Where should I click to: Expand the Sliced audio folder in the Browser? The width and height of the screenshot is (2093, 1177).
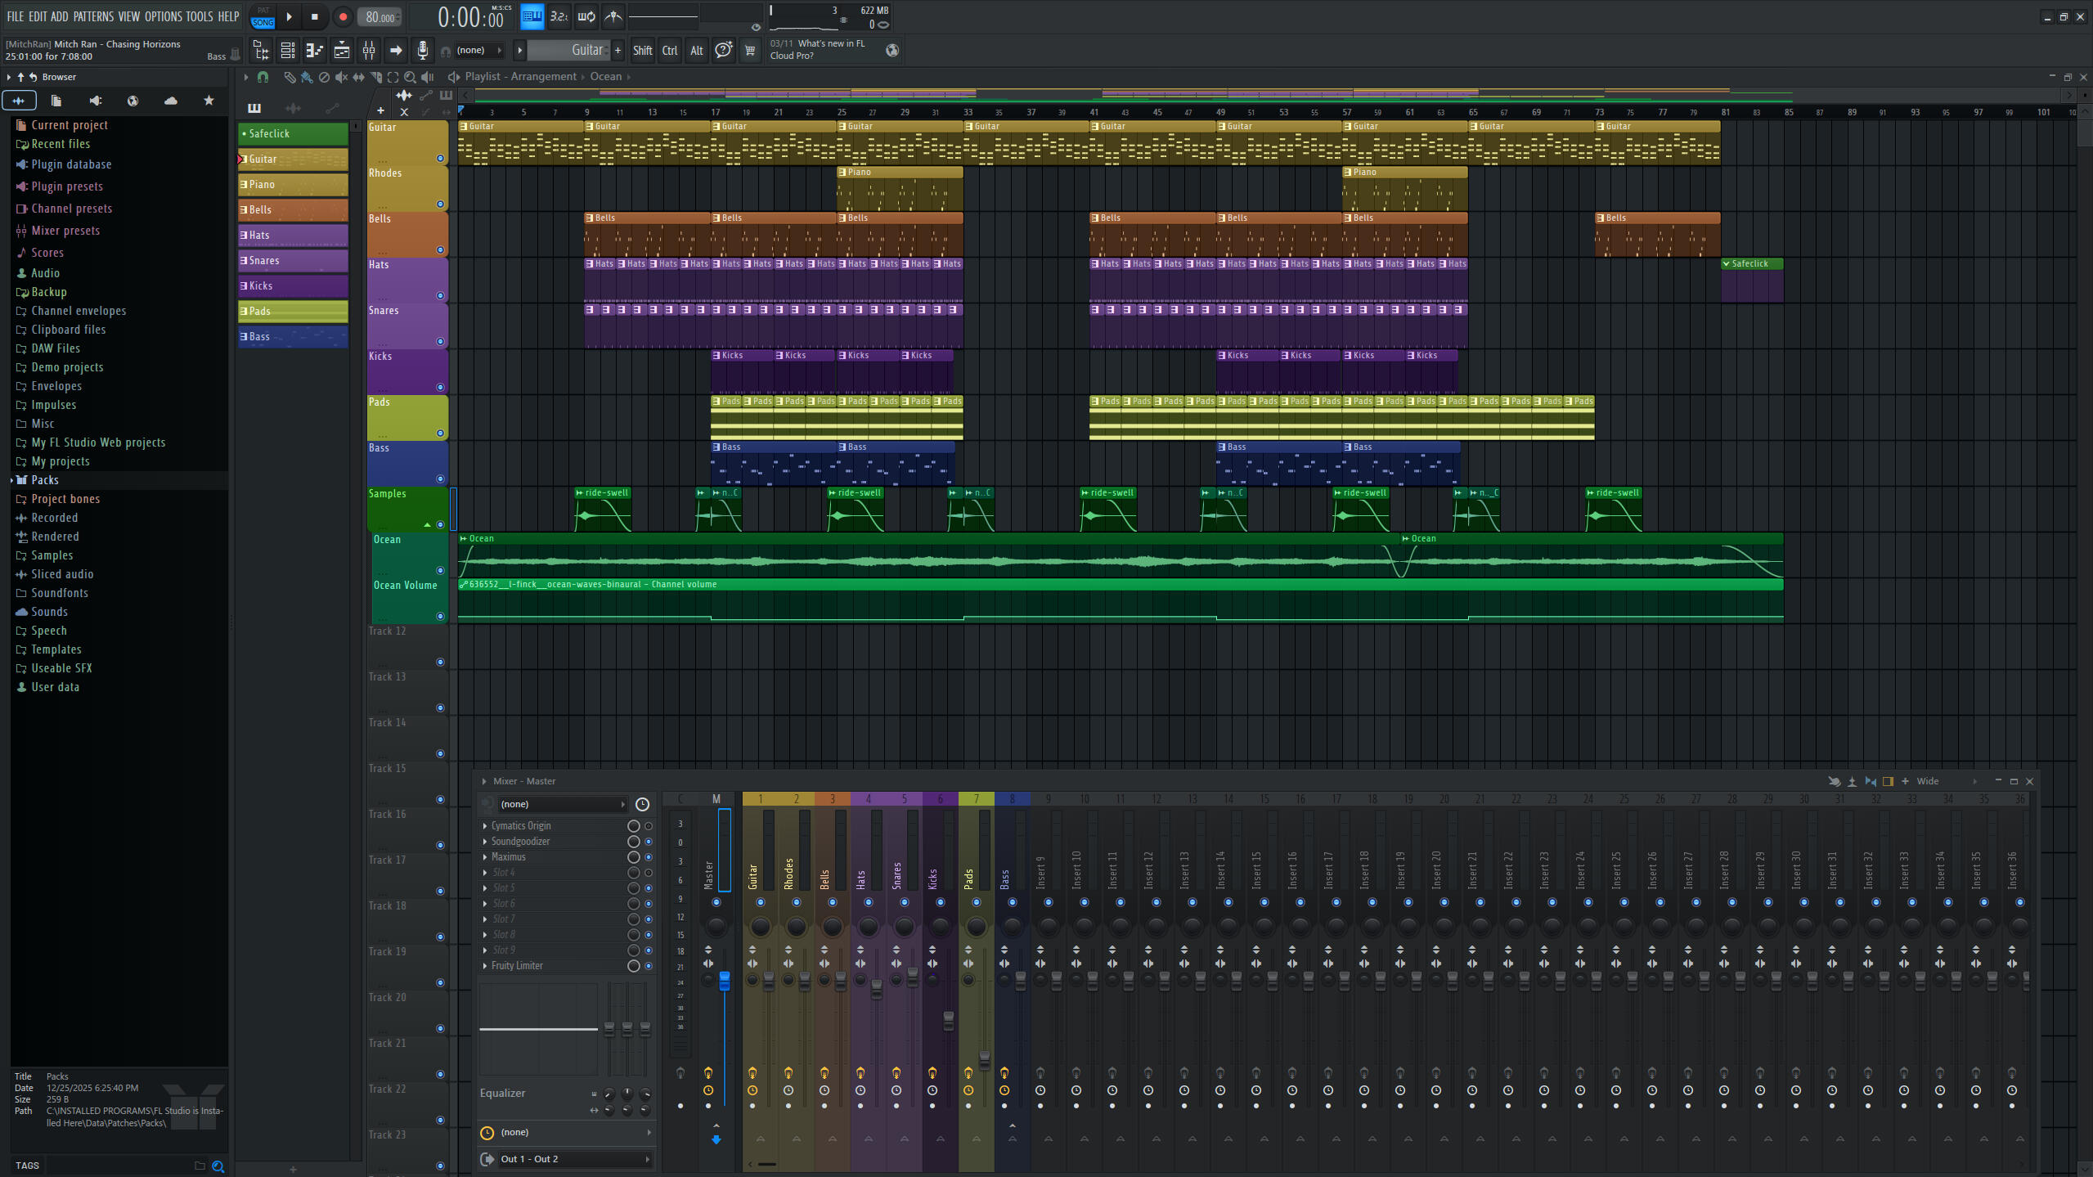pyautogui.click(x=61, y=573)
